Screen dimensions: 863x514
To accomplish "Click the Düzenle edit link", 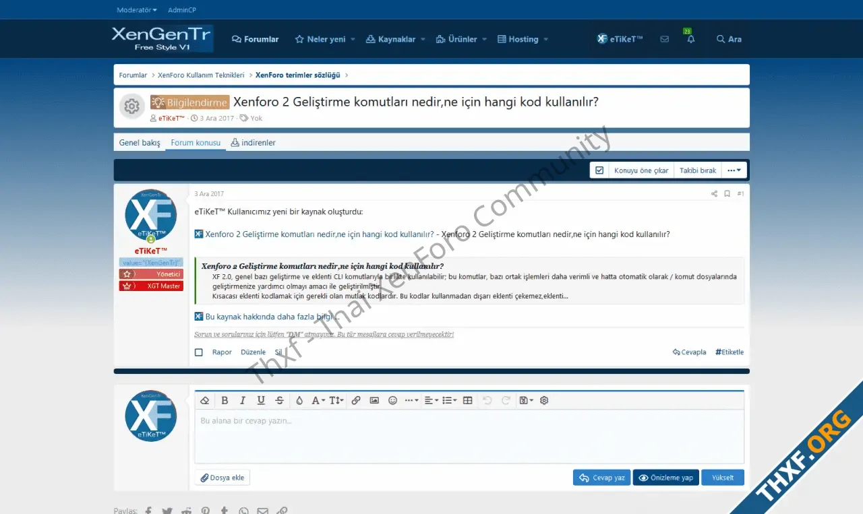I will click(254, 352).
